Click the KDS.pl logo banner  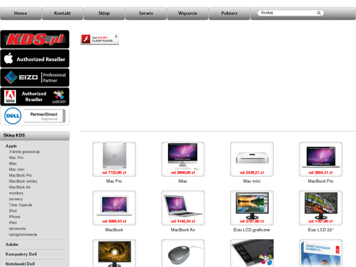(35, 39)
